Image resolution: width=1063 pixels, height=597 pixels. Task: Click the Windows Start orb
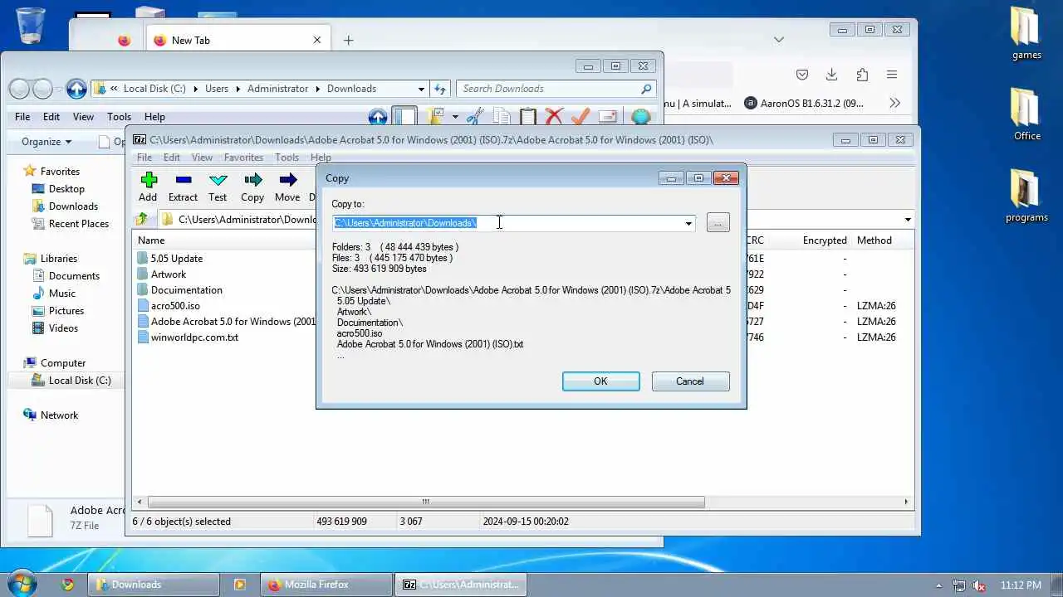pyautogui.click(x=22, y=584)
